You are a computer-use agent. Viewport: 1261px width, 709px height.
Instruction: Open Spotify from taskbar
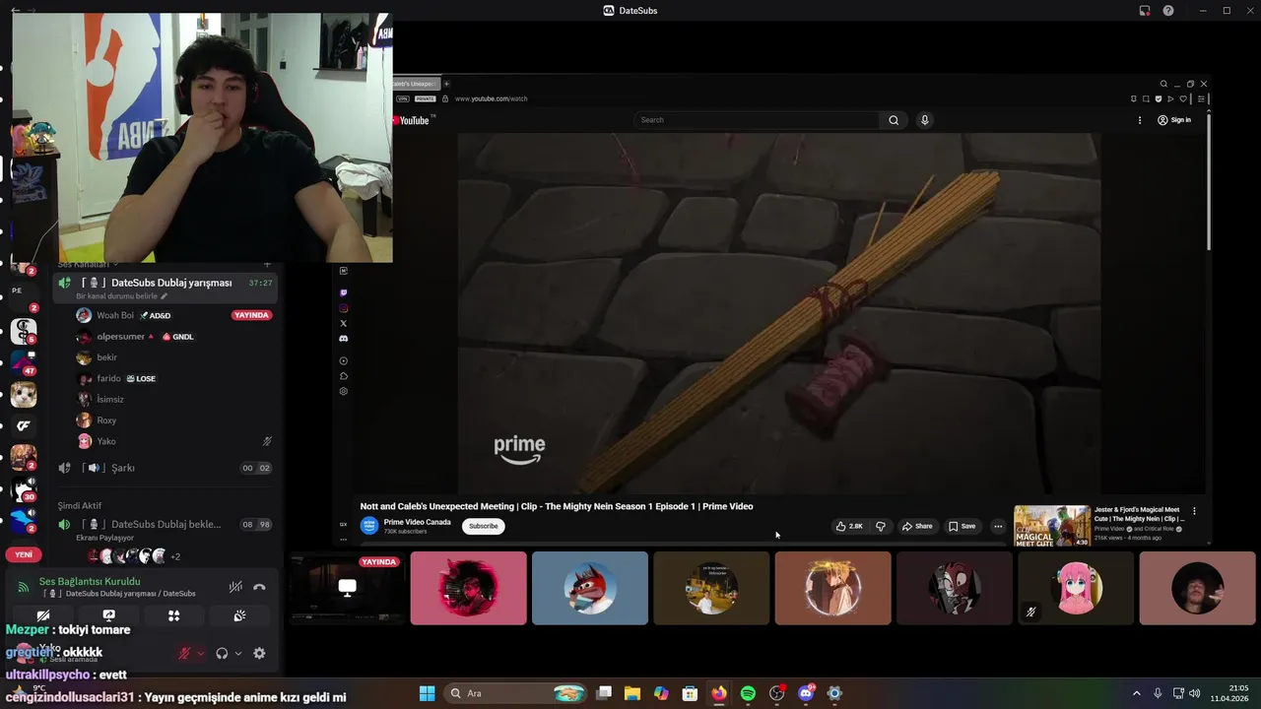click(x=748, y=693)
